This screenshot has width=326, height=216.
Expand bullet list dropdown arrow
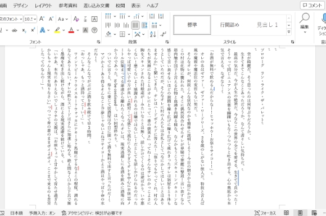tap(115, 16)
